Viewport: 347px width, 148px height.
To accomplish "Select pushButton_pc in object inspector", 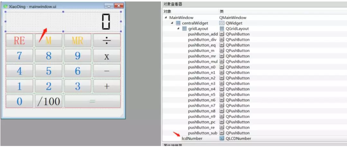I will (x=202, y=122).
